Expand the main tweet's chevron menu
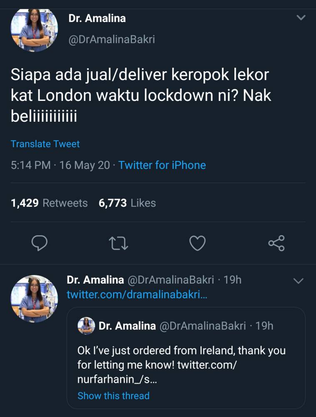Image resolution: width=316 pixels, height=417 pixels. point(301,18)
